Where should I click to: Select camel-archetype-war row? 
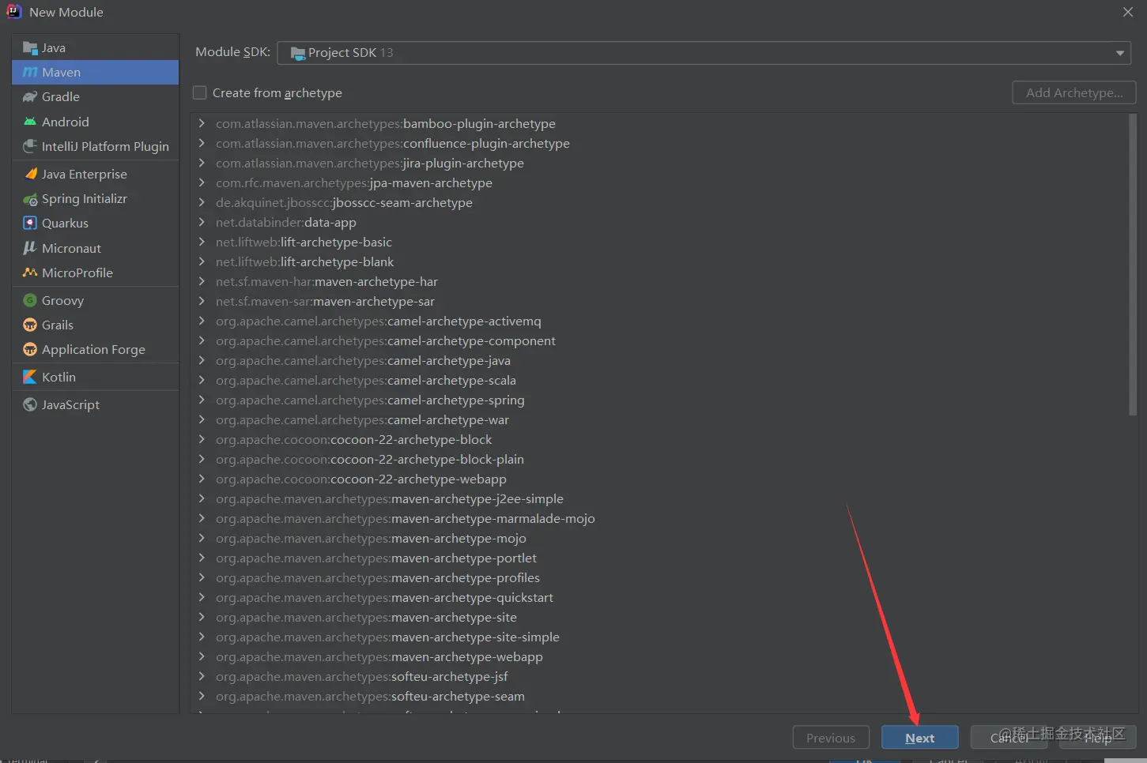(660, 419)
